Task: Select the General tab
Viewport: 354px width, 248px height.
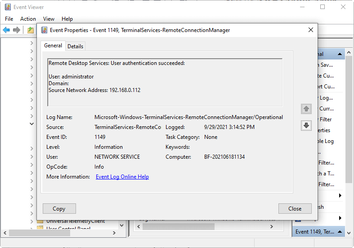Action: [53, 46]
